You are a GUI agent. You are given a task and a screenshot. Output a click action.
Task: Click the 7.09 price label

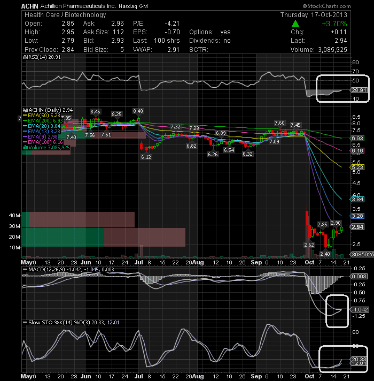click(x=274, y=142)
